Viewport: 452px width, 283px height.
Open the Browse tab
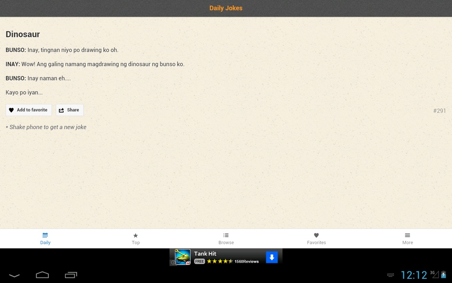[x=226, y=239]
